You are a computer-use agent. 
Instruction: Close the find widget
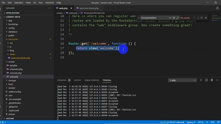click(x=206, y=18)
